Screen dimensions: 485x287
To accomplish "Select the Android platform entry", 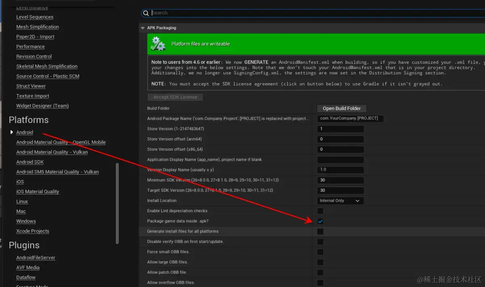I will (x=25, y=133).
